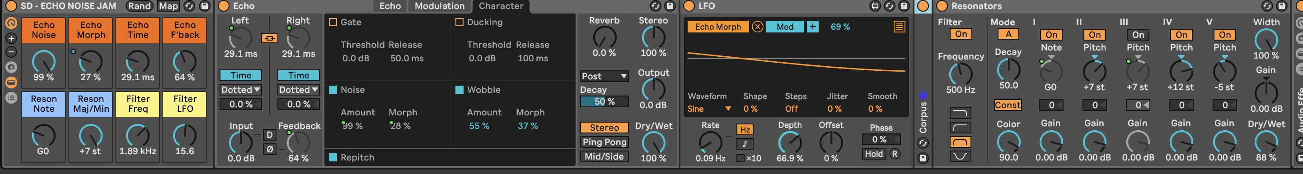Add macro controls with the plus icon
Screen dimensions: 1303x174
click(x=11, y=38)
